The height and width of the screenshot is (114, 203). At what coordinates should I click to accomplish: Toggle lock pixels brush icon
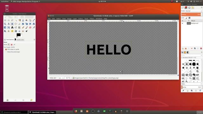187,18
